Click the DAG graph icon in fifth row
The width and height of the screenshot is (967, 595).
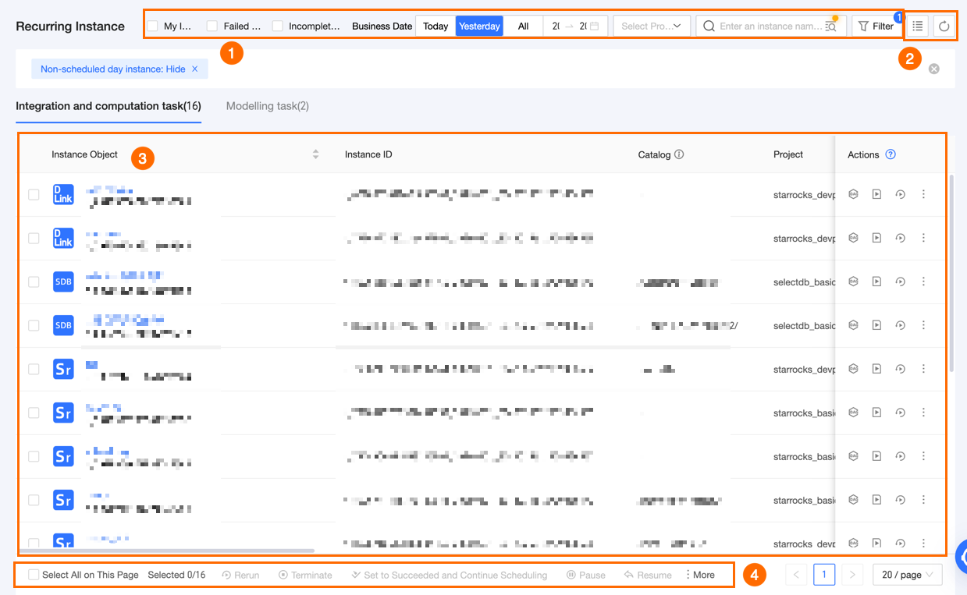853,369
